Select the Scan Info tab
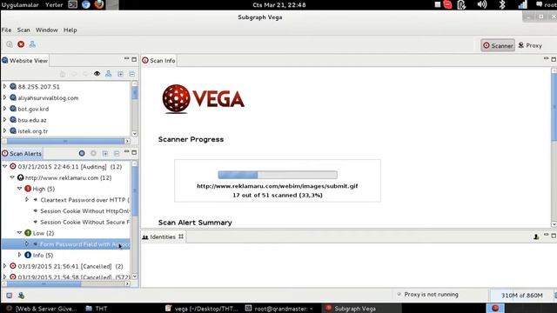Screen dimensions: 557x313 (158, 61)
